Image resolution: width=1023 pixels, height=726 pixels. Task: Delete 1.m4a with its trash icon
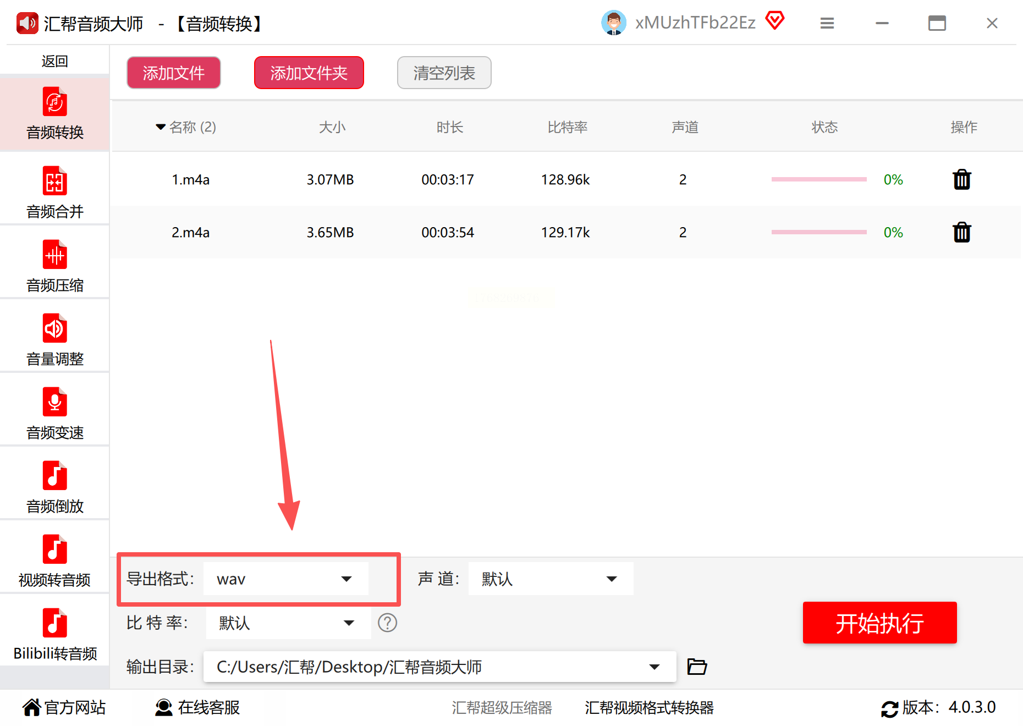[x=962, y=179]
